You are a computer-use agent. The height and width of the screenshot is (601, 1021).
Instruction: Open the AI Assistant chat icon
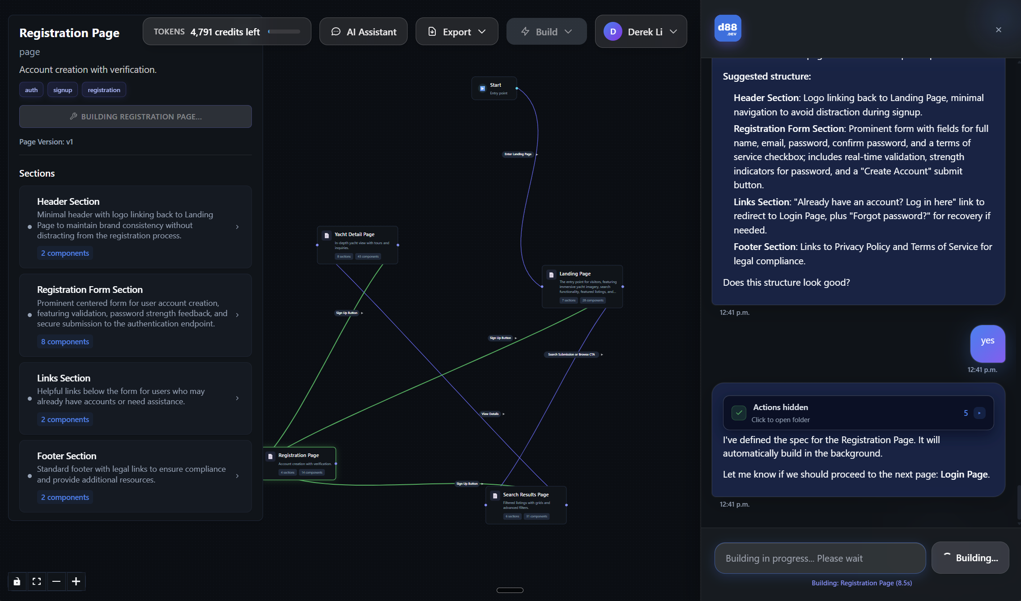click(336, 31)
